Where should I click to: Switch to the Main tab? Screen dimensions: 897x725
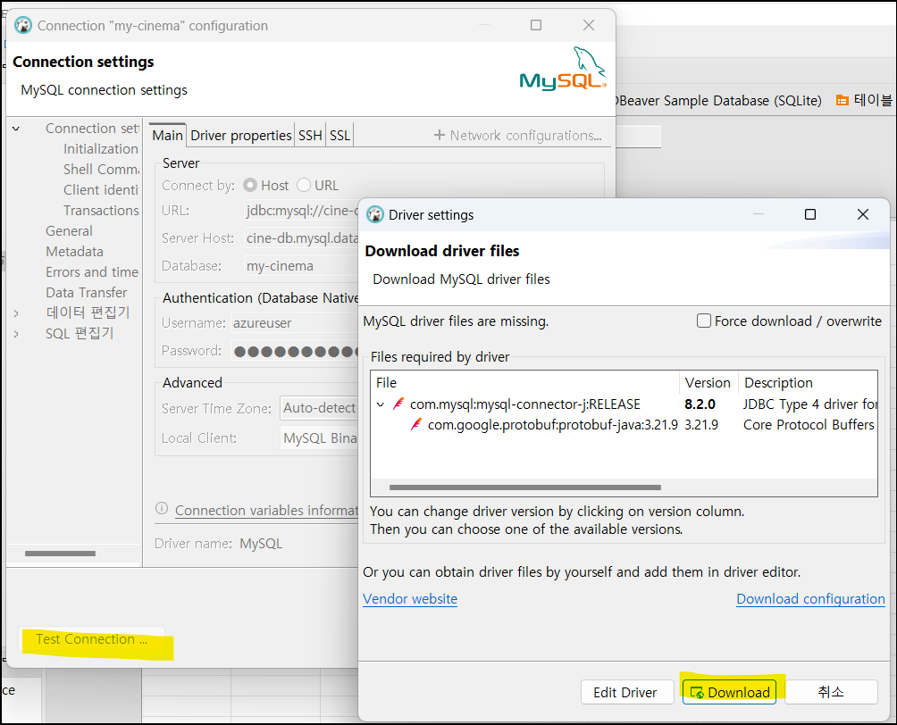pyautogui.click(x=167, y=136)
